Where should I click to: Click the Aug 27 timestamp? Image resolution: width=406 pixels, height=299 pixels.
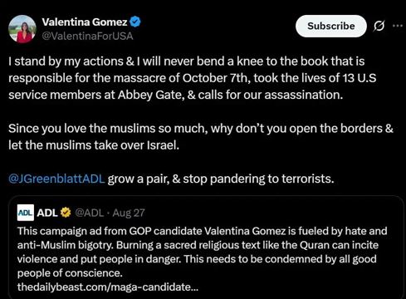click(x=129, y=213)
